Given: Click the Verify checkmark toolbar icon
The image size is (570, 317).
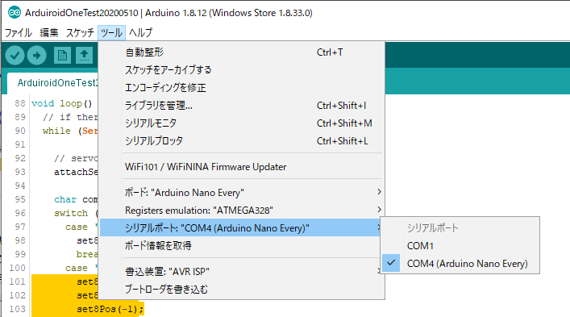Looking at the screenshot, I should coord(15,56).
